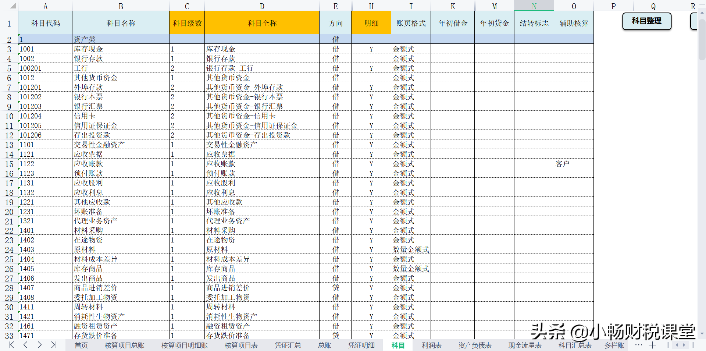706x351 pixels.
Task: Jump to the last sheet navigation icon
Action: pyautogui.click(x=54, y=345)
